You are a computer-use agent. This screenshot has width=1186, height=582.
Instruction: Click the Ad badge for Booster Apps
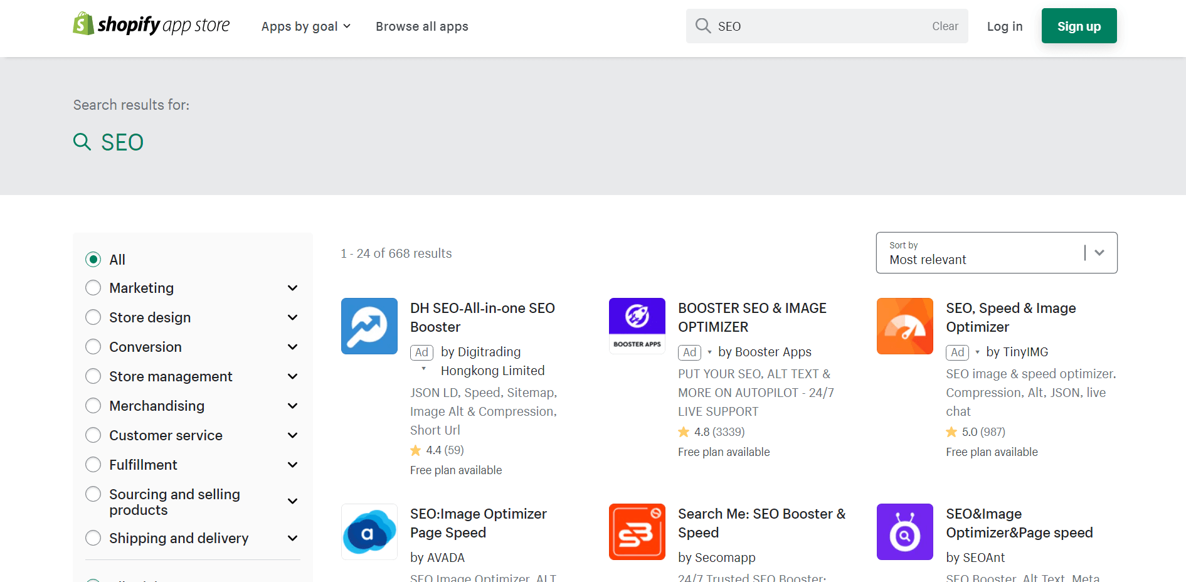[689, 352]
